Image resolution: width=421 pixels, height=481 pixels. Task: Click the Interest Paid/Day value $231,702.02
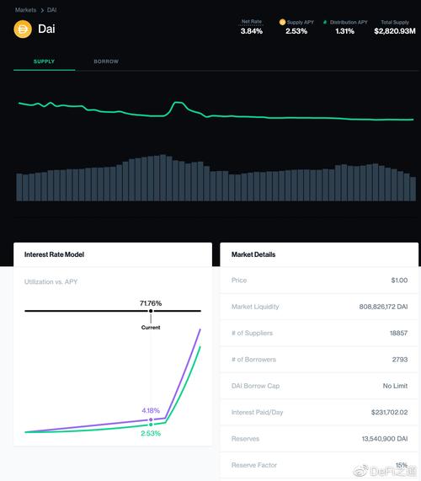(x=389, y=412)
